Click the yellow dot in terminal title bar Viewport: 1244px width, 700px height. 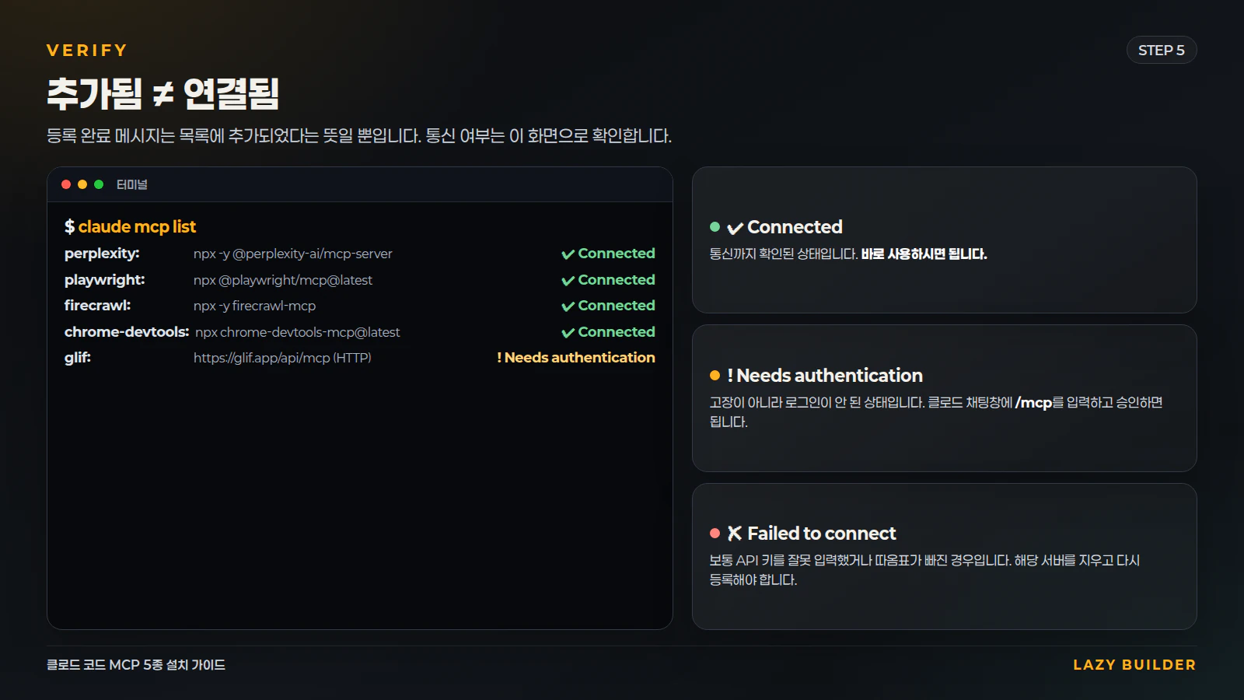click(82, 184)
